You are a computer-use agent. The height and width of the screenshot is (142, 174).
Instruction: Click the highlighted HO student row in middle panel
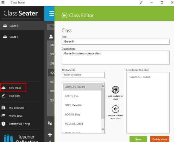point(51,73)
